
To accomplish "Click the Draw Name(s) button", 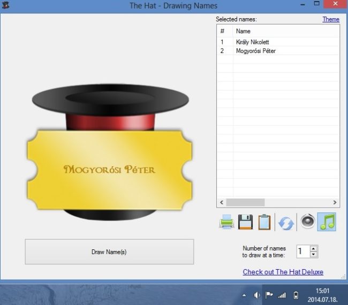I will (x=109, y=252).
